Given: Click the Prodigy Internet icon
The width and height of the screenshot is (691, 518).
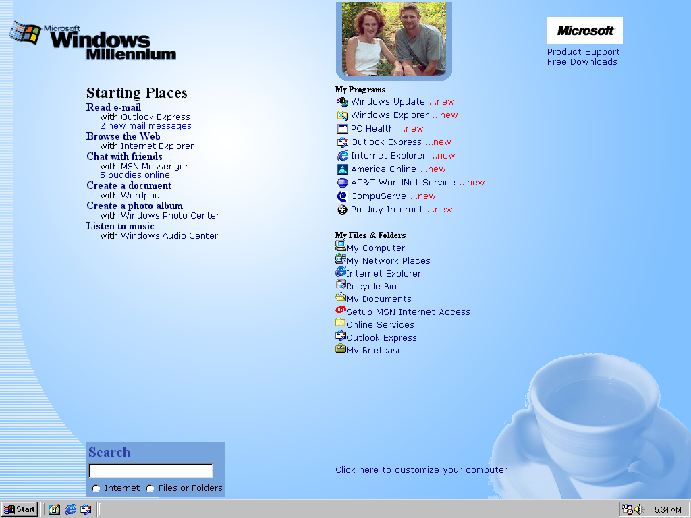Looking at the screenshot, I should click(343, 210).
